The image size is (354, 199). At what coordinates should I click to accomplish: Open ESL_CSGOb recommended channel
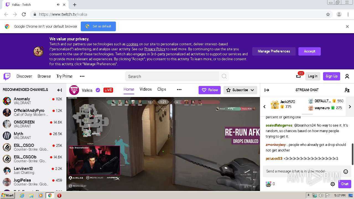(x=33, y=159)
